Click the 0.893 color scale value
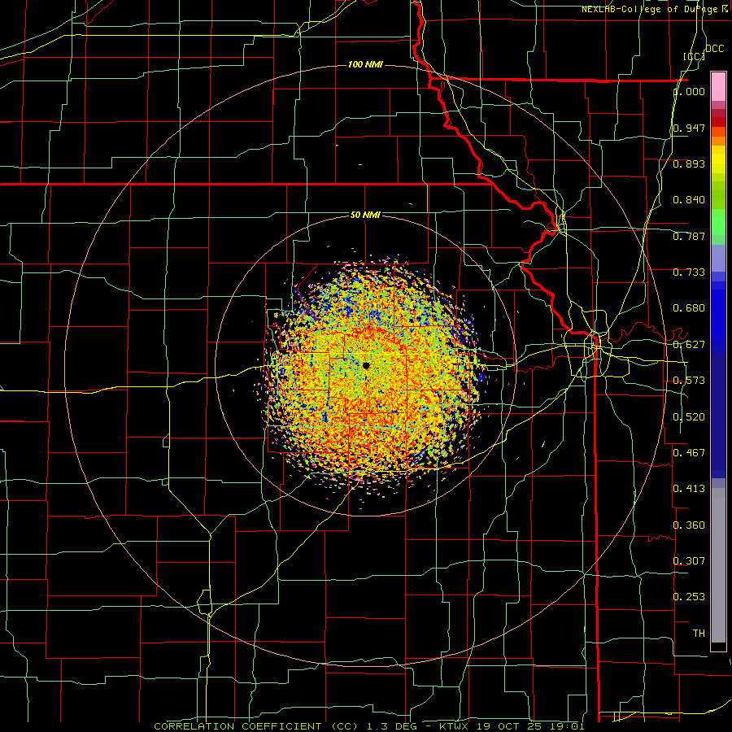 click(x=689, y=163)
